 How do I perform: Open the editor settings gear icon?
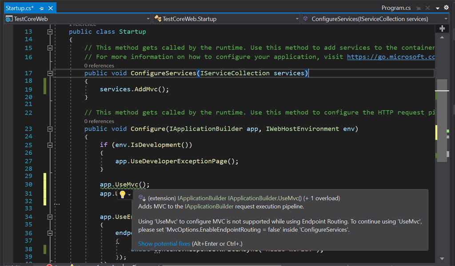click(446, 8)
